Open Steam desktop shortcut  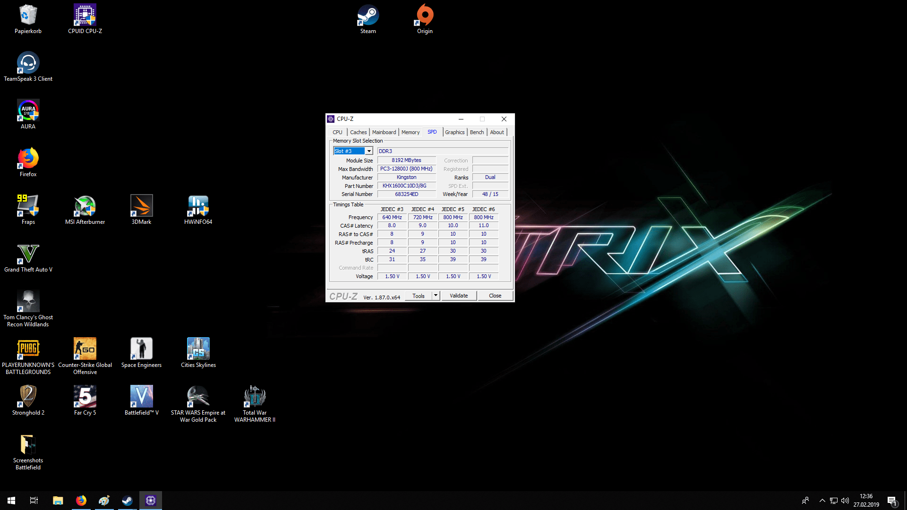tap(368, 19)
